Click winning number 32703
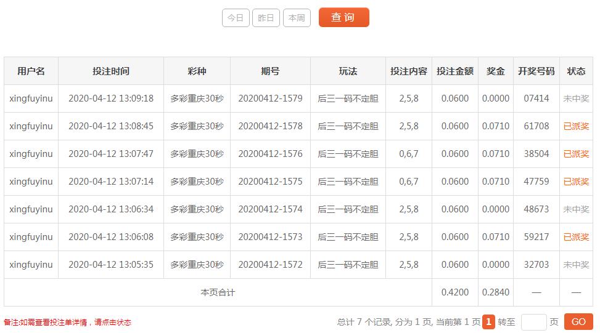This screenshot has height=333, width=600. point(536,265)
